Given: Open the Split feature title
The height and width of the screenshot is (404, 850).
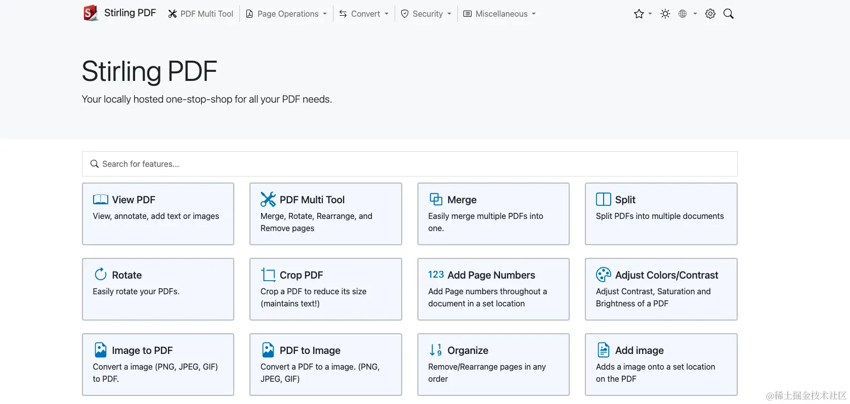Looking at the screenshot, I should tap(625, 200).
